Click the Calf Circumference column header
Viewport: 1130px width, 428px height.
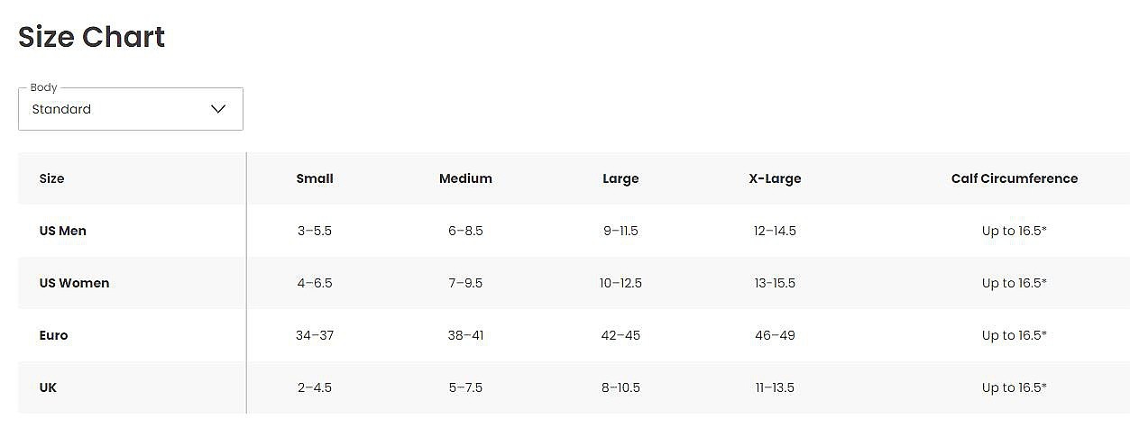click(1014, 178)
